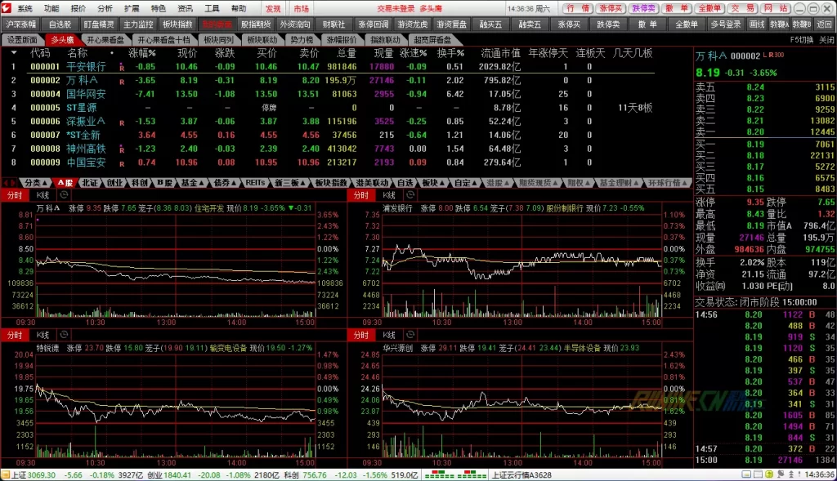837x481 pixels.
Task: Select 分时 mode on the 华兴源创 chart
Action: point(360,336)
